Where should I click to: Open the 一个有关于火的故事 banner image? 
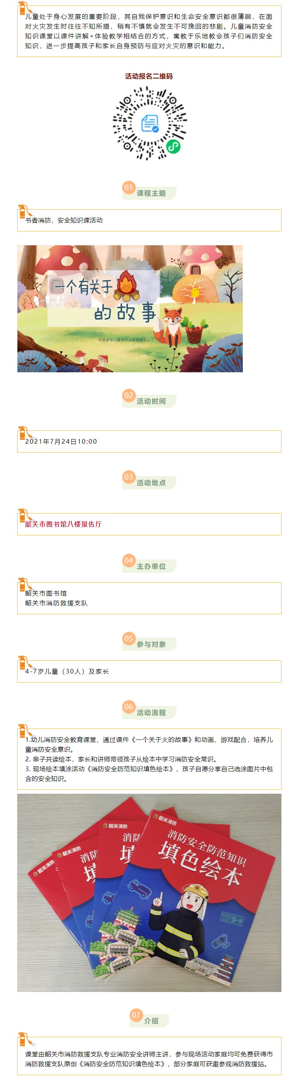coord(130,308)
